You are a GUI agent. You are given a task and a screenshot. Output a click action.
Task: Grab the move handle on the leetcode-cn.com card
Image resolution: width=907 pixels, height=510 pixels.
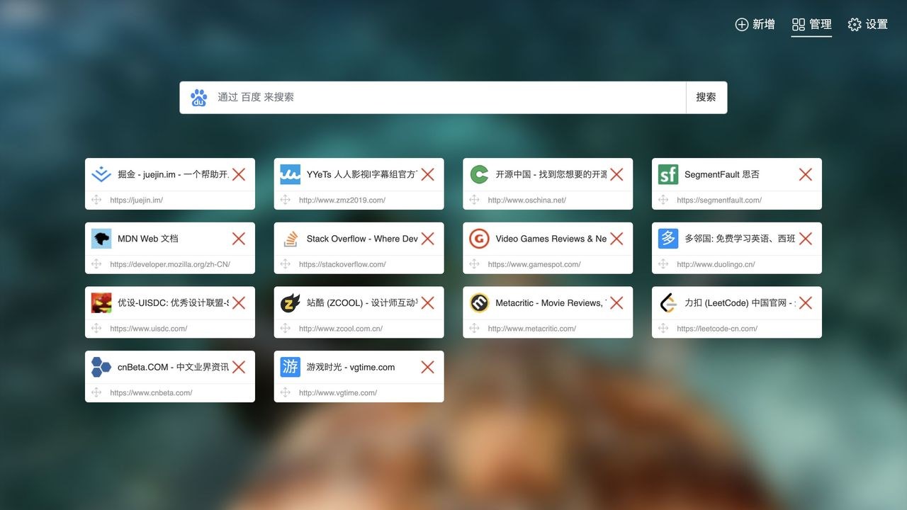click(663, 328)
